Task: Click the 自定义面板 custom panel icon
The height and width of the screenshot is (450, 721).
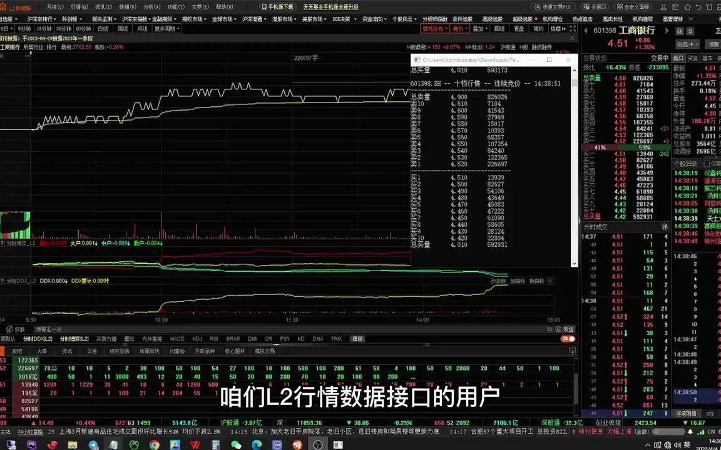Action: 633,6
